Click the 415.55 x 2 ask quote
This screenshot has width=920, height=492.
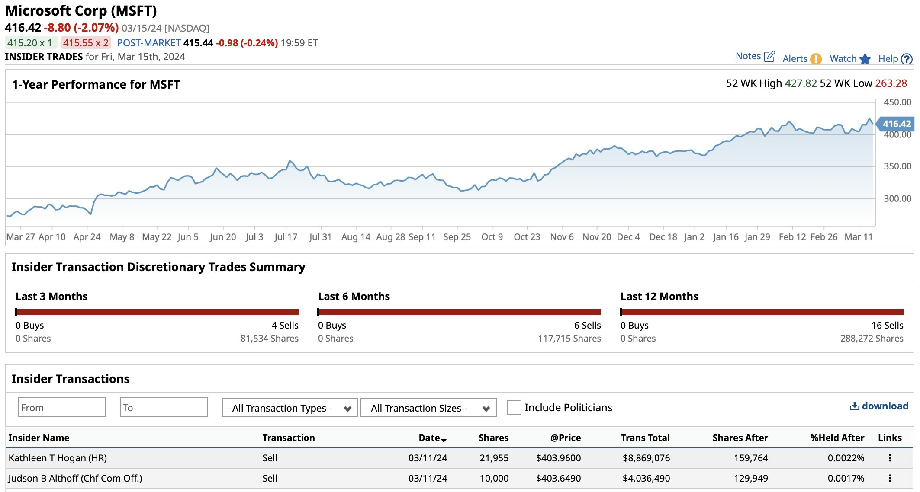[86, 43]
